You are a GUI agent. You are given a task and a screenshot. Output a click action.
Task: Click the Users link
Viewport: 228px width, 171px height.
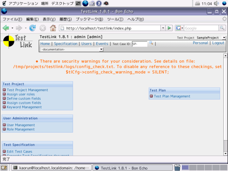(x=87, y=44)
